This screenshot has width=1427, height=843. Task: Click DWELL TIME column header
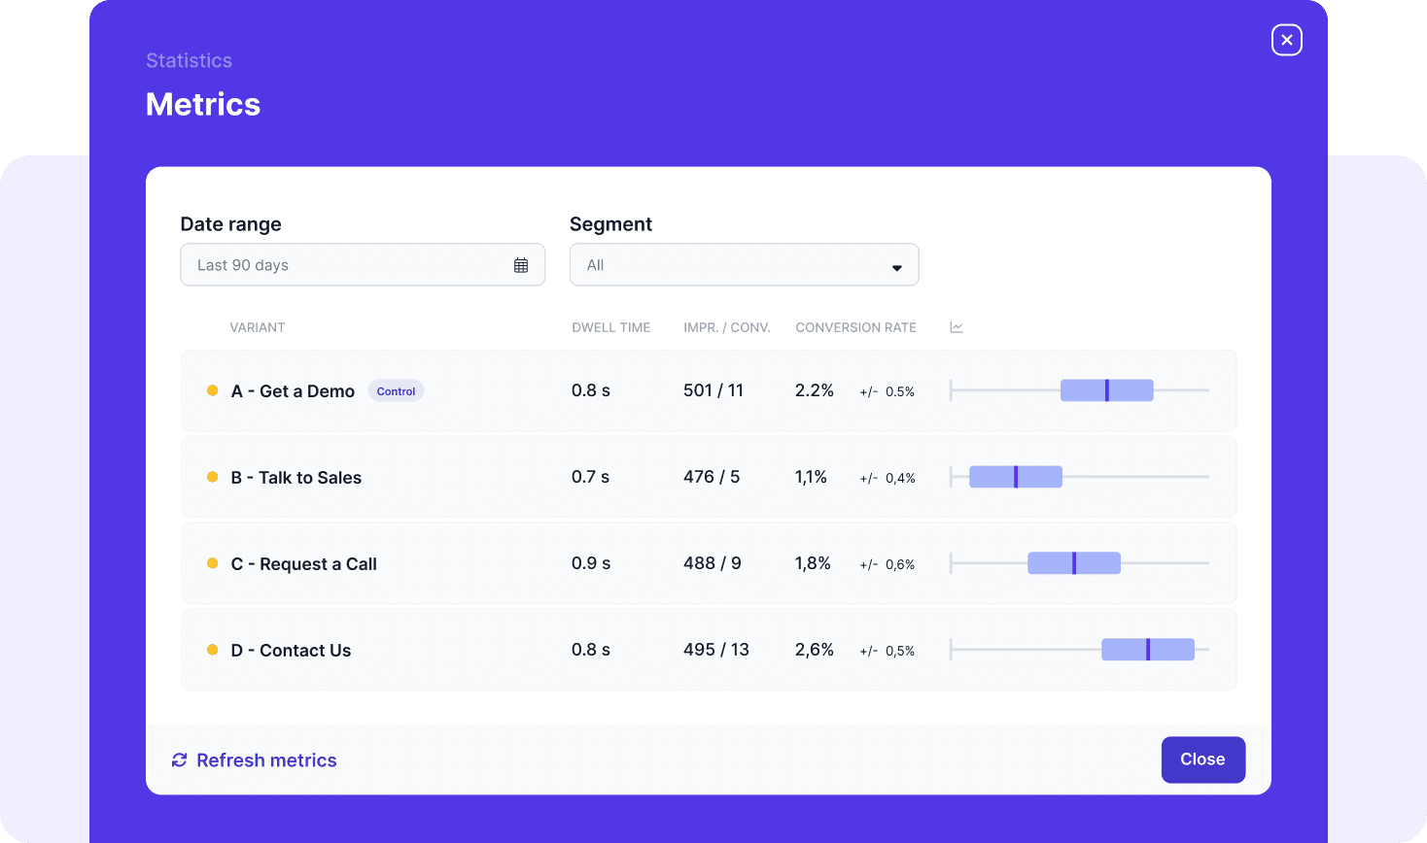(611, 327)
